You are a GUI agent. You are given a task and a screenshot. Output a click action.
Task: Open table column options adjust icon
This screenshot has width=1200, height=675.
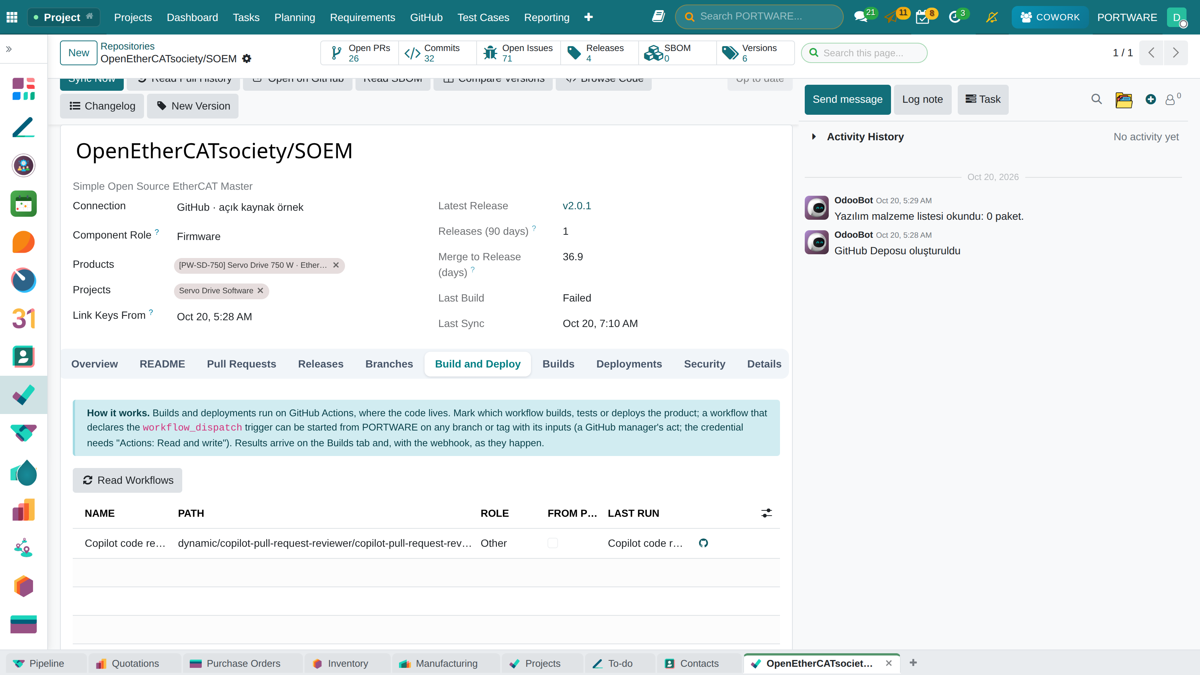tap(766, 513)
